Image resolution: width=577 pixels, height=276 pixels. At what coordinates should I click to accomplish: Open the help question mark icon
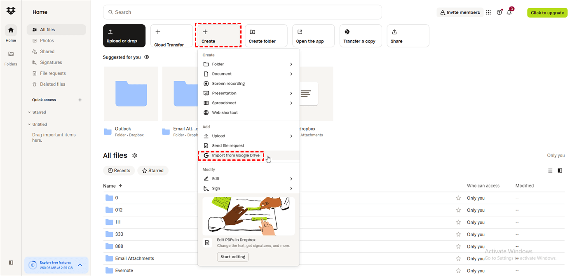click(x=499, y=12)
